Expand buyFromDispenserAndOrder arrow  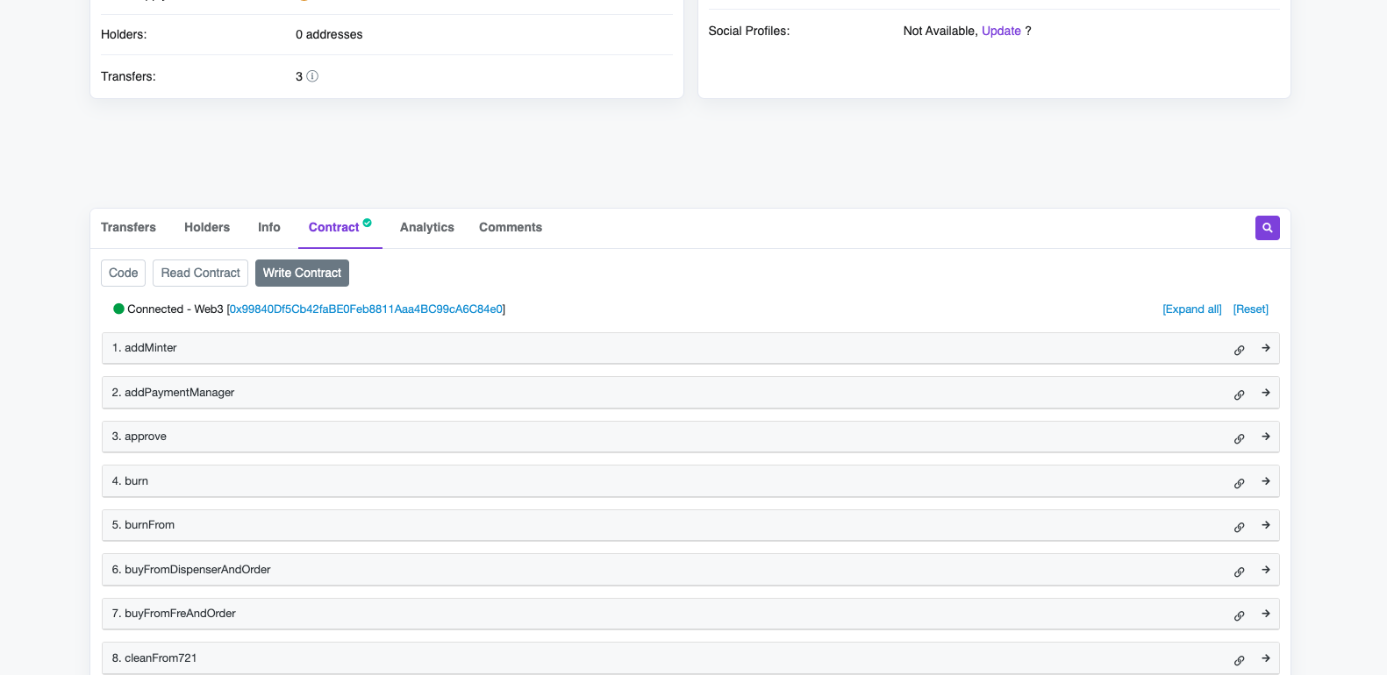[x=1266, y=570]
